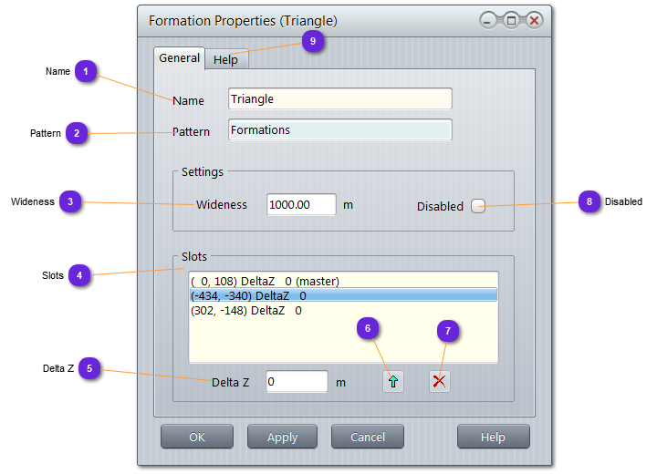Click the move slot up arrow icon
The image size is (657, 474).
coord(392,382)
